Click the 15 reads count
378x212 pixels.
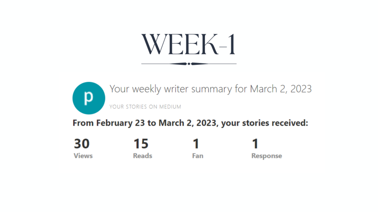tap(141, 144)
